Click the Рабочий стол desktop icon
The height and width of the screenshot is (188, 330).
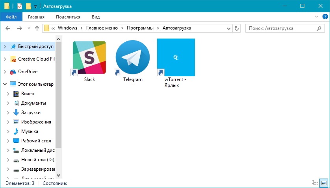click(x=16, y=141)
